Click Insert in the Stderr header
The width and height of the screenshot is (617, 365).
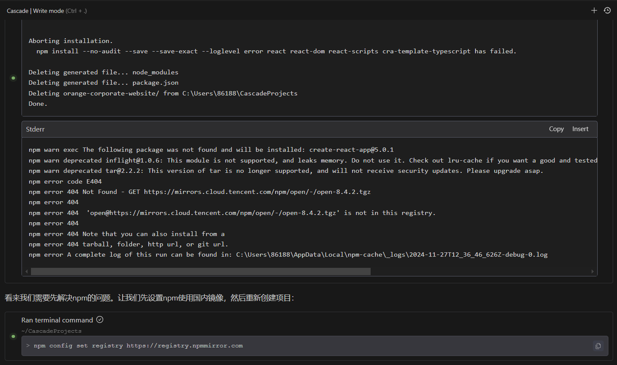click(580, 129)
